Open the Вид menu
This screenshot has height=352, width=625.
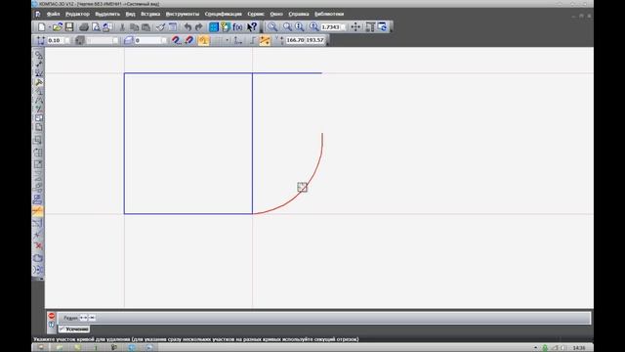point(130,14)
